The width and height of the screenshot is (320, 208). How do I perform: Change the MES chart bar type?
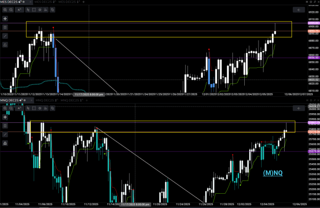point(28,10)
